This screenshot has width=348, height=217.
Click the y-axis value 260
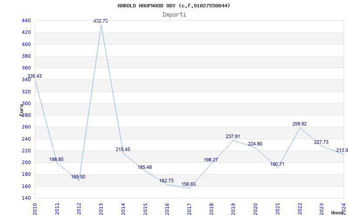26,127
